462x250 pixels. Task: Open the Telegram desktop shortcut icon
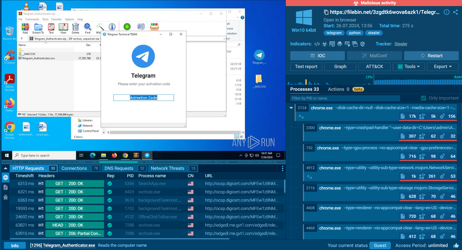pyautogui.click(x=259, y=57)
